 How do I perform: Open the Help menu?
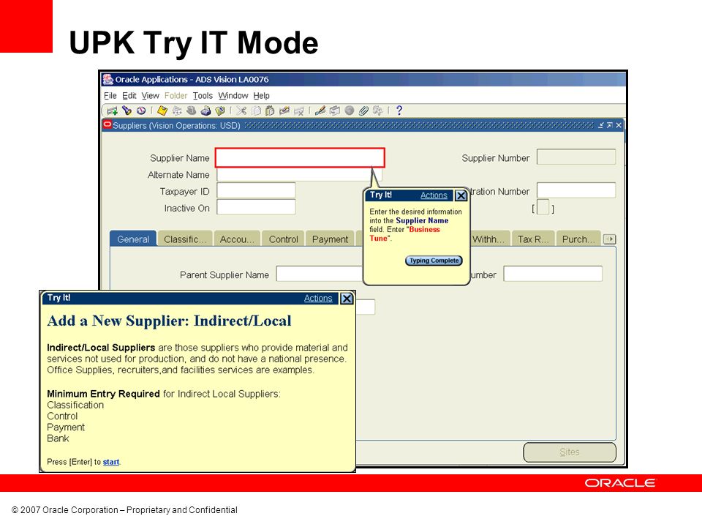262,95
